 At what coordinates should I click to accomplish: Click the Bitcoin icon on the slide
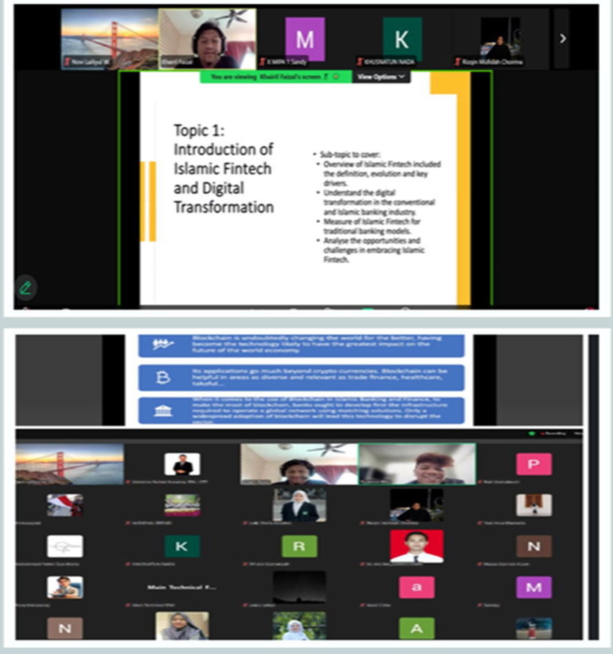tap(163, 378)
